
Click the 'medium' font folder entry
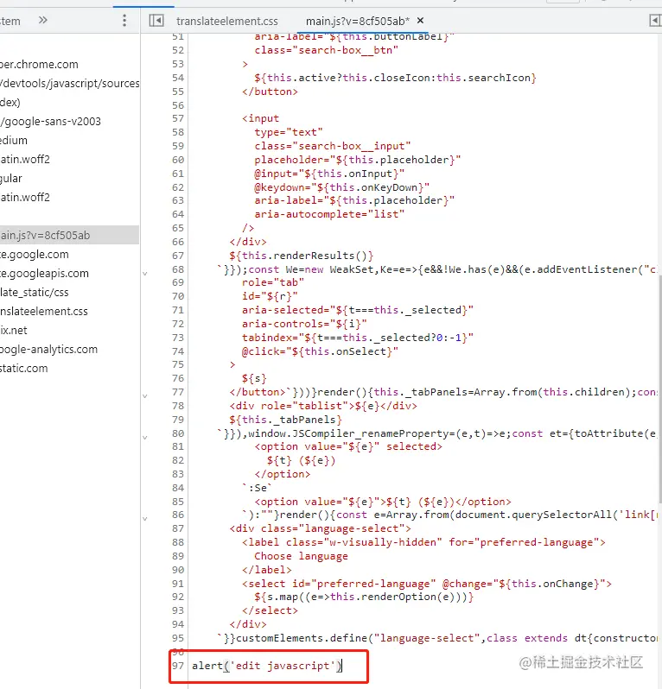14,140
